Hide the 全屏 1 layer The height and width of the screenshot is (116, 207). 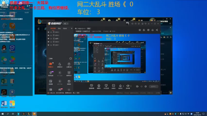coord(48,38)
